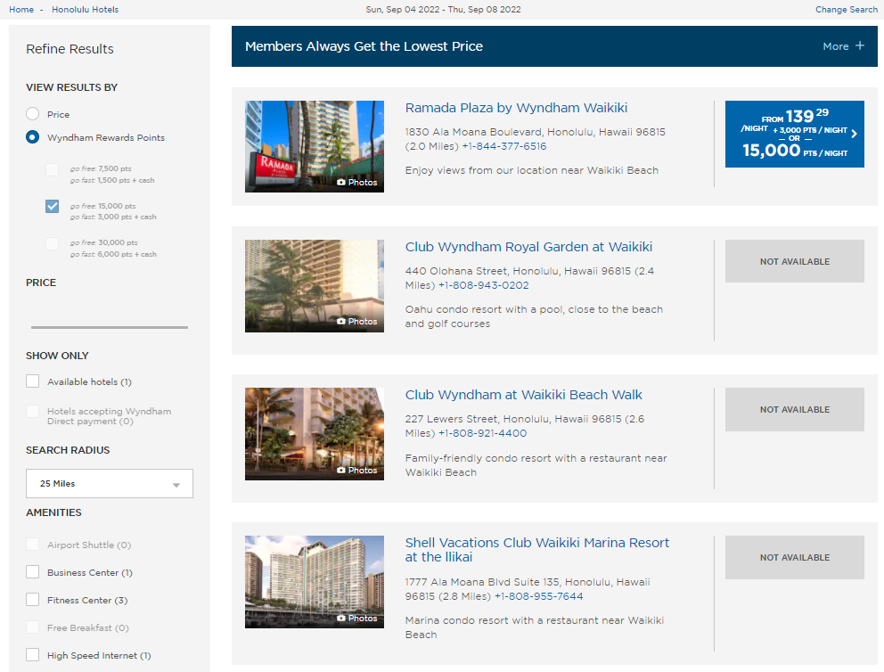
Task: Open the Honolulu Hotels breadcrumb
Action: [x=86, y=10]
